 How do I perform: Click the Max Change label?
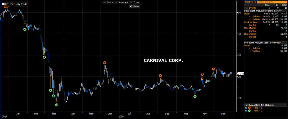pyautogui.click(x=250, y=28)
